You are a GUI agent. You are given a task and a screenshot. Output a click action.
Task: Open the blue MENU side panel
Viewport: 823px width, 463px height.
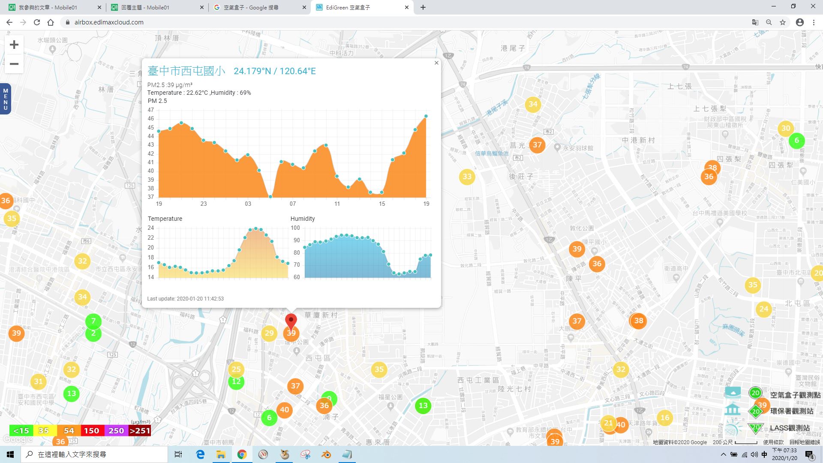click(x=6, y=99)
